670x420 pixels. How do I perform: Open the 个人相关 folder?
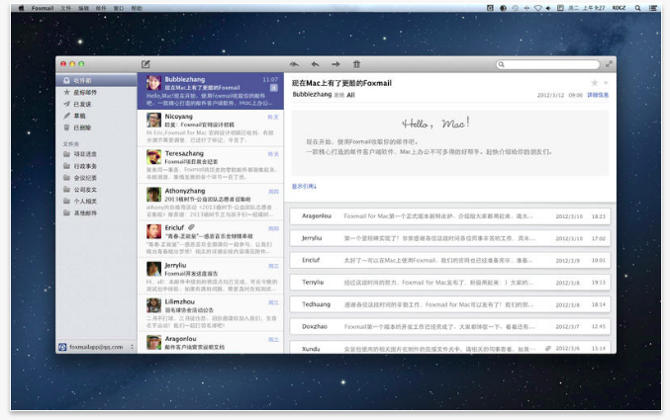(x=96, y=201)
